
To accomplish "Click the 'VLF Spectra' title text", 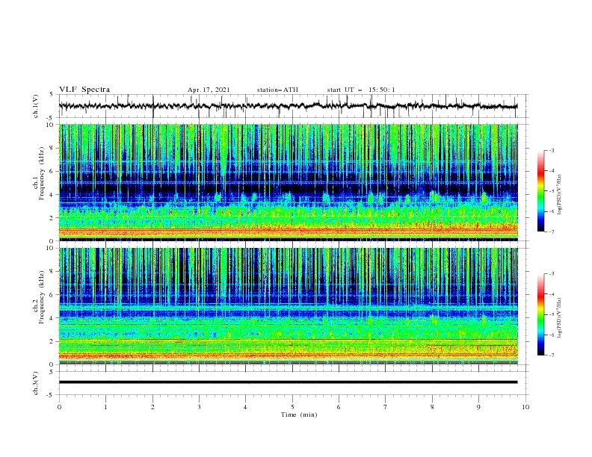I will point(84,90).
